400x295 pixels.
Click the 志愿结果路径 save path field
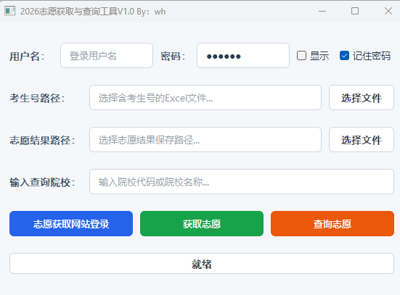(x=205, y=140)
